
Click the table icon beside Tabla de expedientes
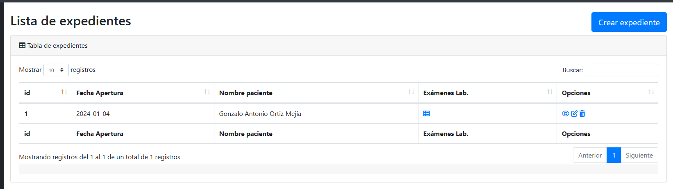coord(22,46)
